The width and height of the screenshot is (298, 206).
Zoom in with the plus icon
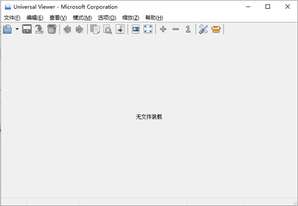(x=163, y=30)
